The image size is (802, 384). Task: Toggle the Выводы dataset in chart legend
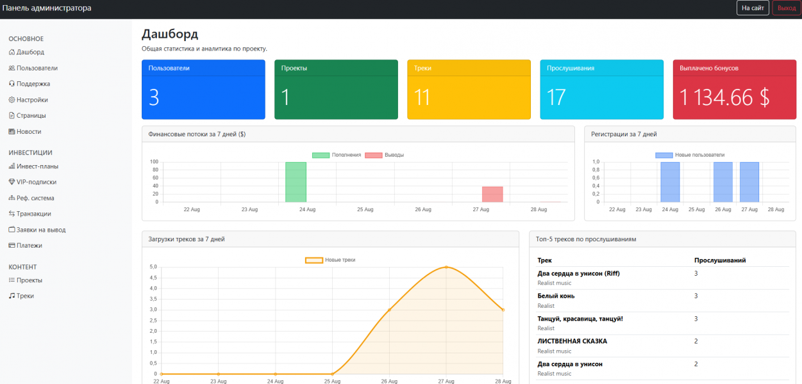[384, 156]
